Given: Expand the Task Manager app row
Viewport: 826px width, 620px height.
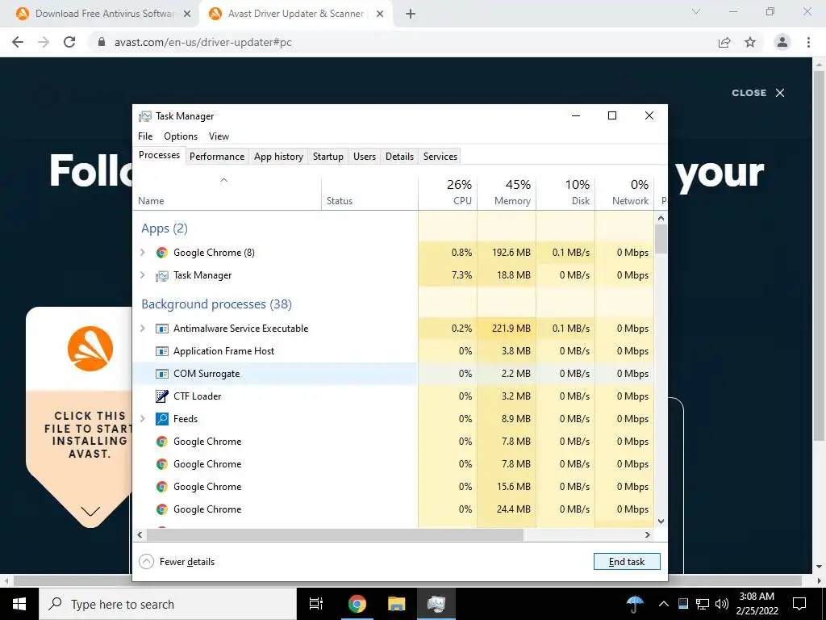Looking at the screenshot, I should 142,275.
